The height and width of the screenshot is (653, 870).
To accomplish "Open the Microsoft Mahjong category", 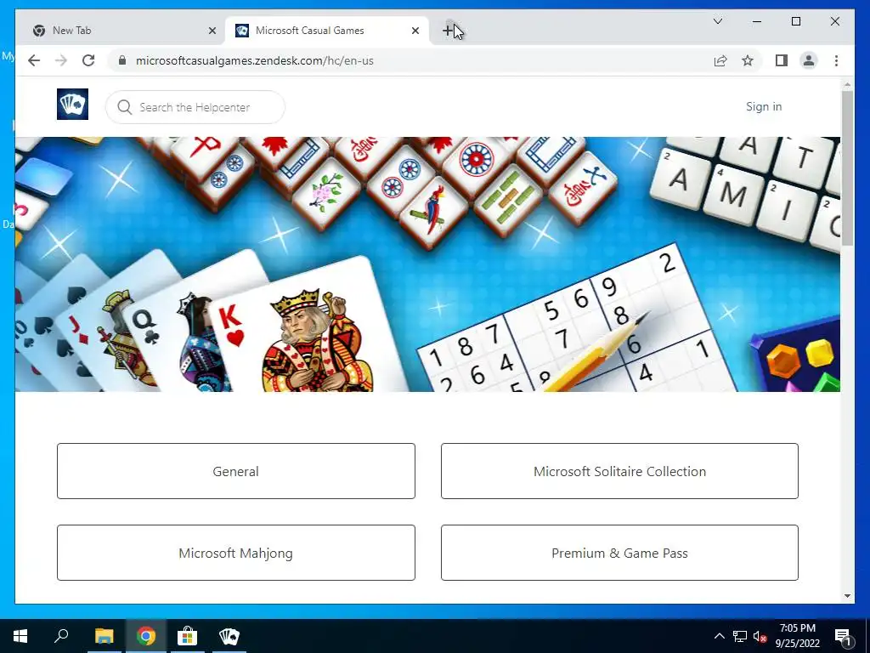I will 236,553.
